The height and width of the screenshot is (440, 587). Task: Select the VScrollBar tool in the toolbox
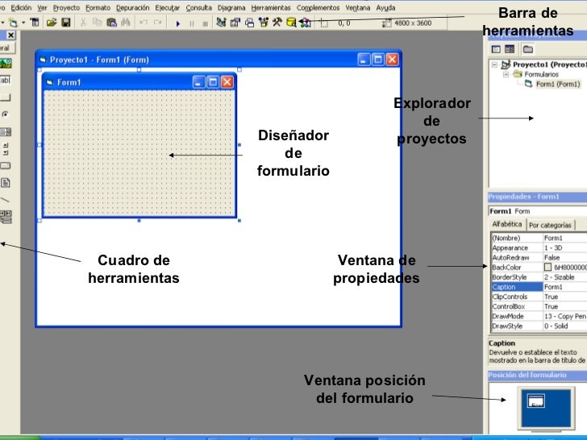pyautogui.click(x=6, y=148)
